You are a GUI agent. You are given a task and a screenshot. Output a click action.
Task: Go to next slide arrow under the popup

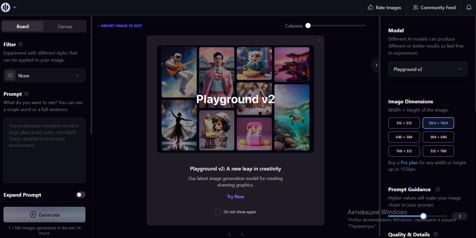[x=242, y=234]
